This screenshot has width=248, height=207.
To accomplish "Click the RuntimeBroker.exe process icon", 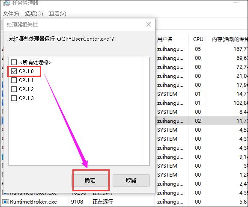I will [6, 202].
